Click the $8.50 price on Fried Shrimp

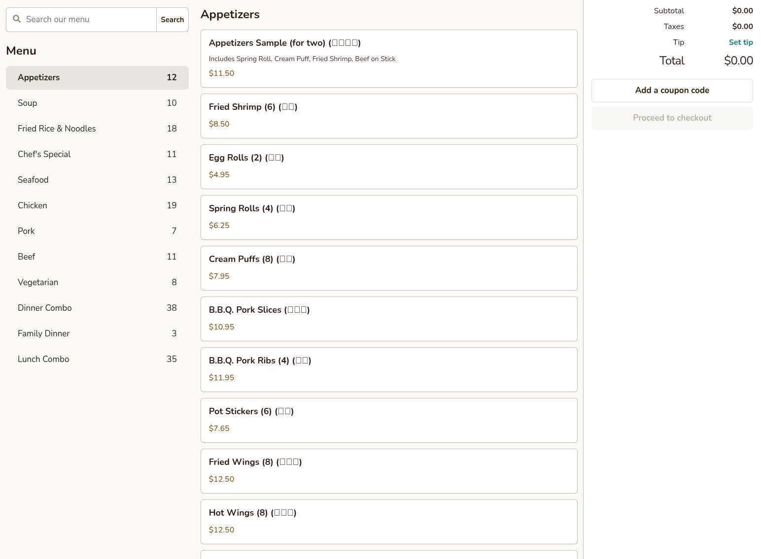219,124
